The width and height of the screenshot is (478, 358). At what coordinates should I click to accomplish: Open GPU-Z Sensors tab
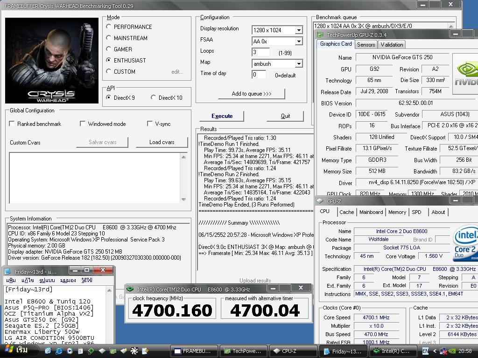pos(366,45)
